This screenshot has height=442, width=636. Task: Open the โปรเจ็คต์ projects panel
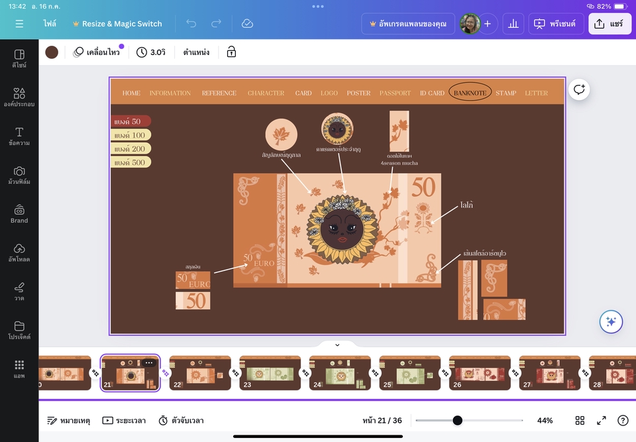(19, 331)
